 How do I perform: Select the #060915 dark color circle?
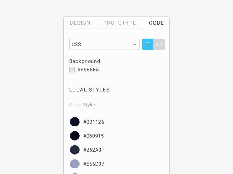(75, 136)
